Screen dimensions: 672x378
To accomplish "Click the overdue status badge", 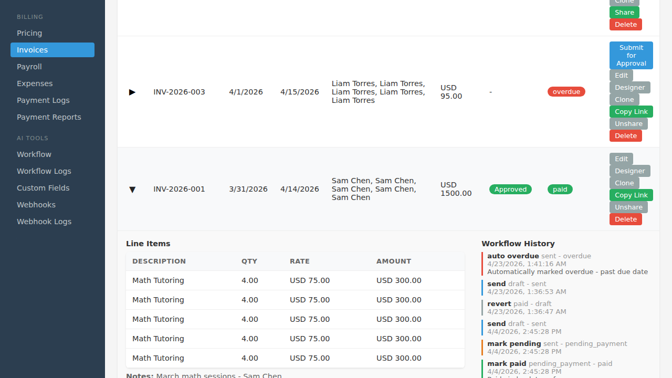I will point(566,92).
